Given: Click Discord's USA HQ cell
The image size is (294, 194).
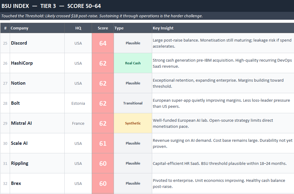Looking at the screenshot, I should pos(78,43).
